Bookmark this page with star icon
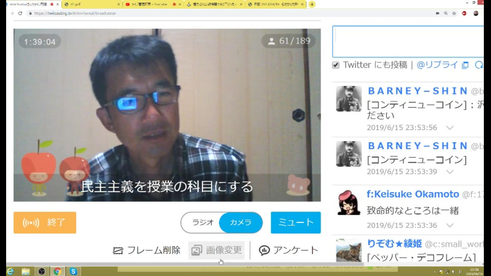491x276 pixels. pyautogui.click(x=454, y=13)
